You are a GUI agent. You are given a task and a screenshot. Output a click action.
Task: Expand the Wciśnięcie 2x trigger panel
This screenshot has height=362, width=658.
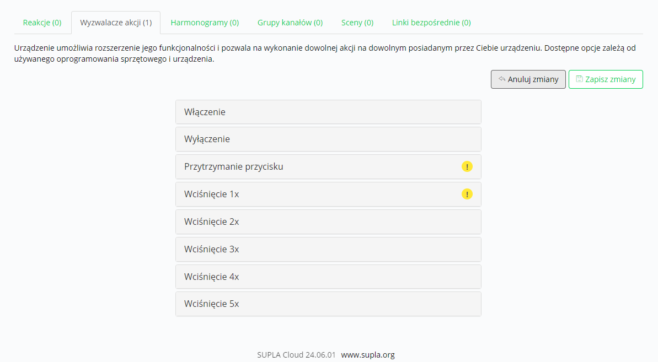point(328,221)
